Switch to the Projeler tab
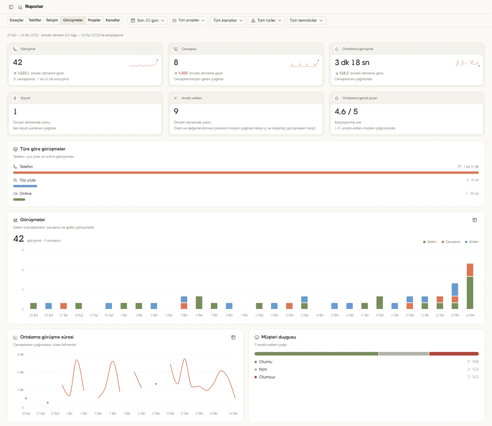The height and width of the screenshot is (426, 492). pyautogui.click(x=94, y=20)
